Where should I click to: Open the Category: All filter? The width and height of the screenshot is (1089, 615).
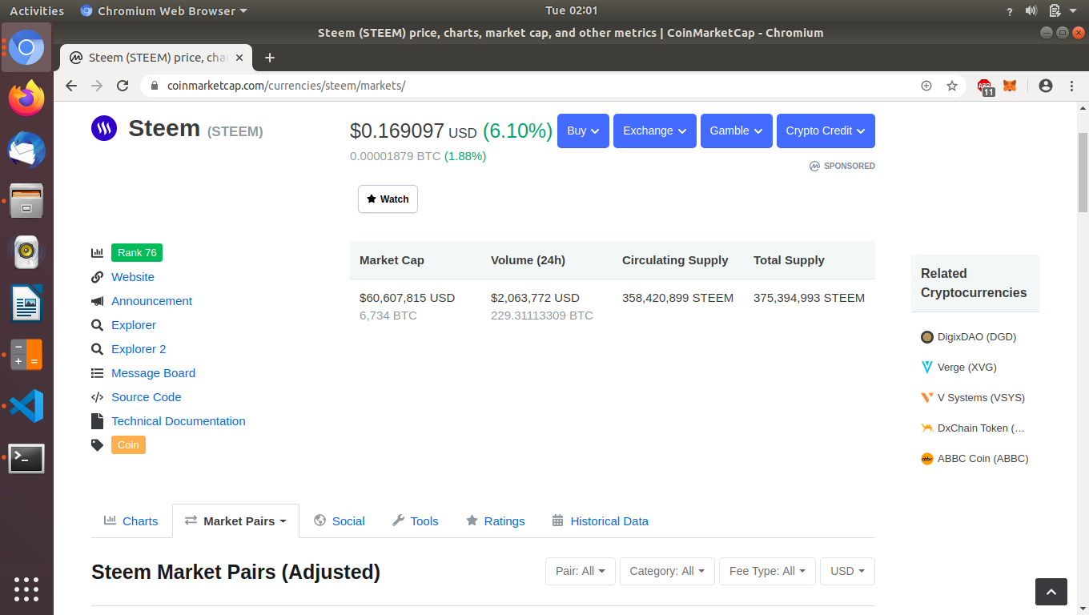667,571
